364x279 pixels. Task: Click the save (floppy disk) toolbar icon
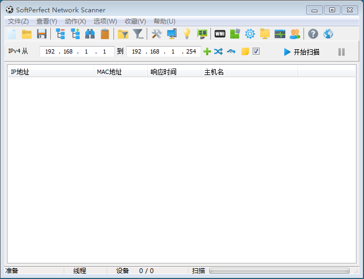(42, 34)
